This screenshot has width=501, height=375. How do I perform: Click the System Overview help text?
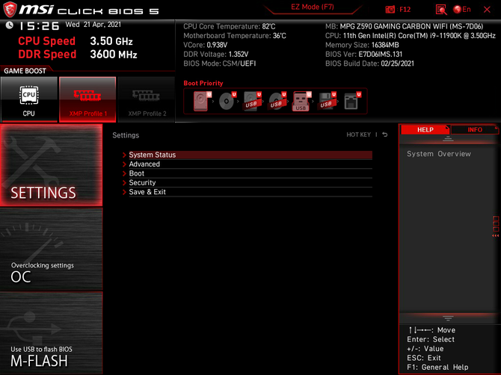pos(439,154)
